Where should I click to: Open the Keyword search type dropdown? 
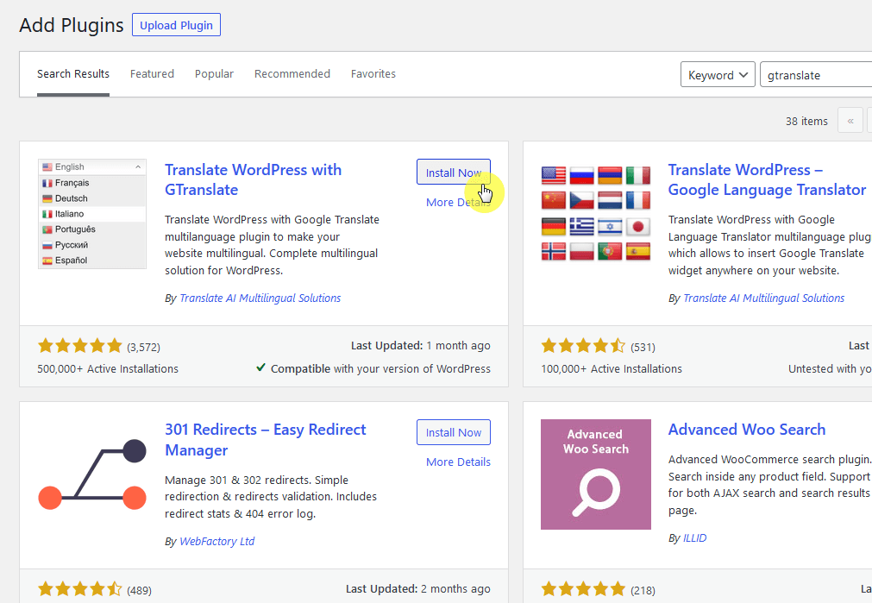click(x=718, y=74)
